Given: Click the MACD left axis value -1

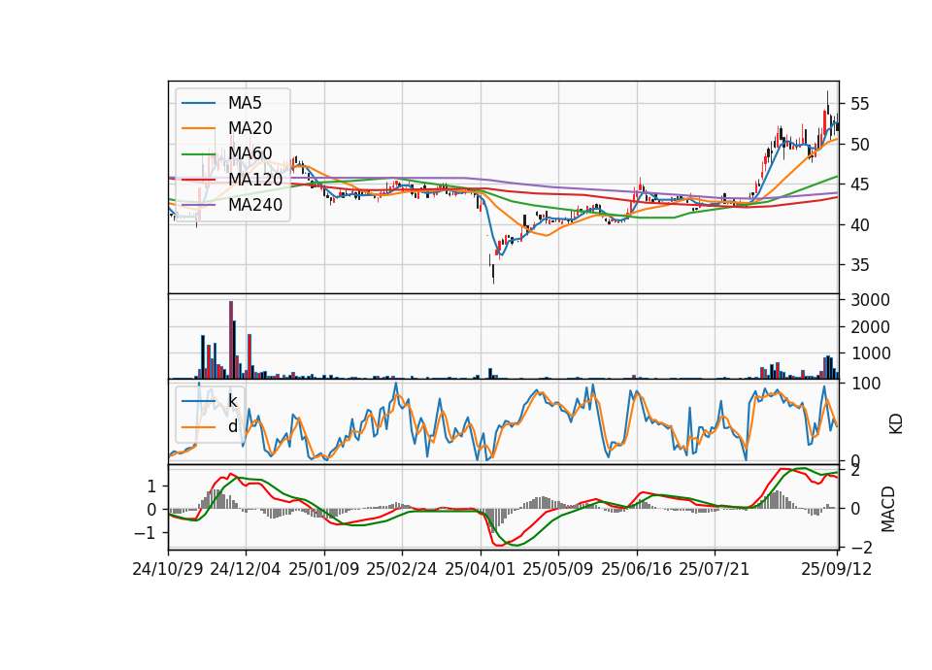Looking at the screenshot, I should tap(147, 533).
